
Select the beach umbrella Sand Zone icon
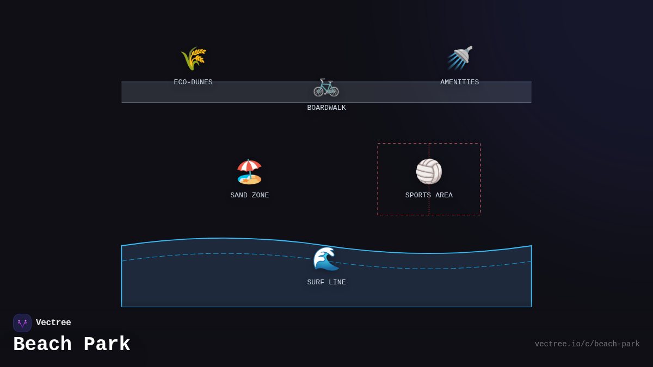click(x=249, y=171)
